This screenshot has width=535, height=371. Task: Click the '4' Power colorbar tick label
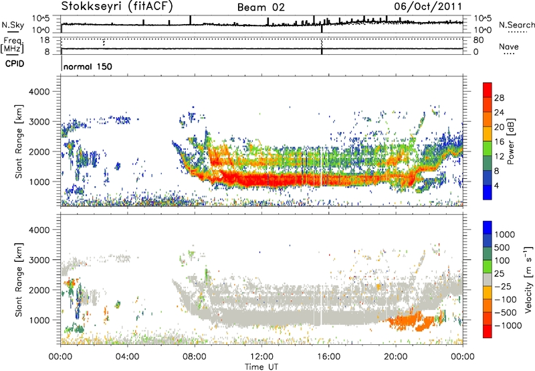click(496, 185)
